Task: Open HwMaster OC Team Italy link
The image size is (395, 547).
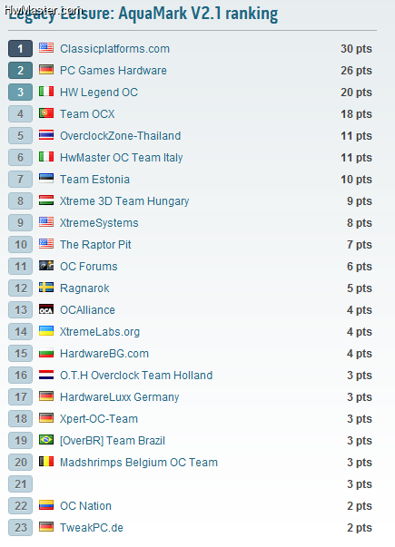Action: [x=121, y=158]
